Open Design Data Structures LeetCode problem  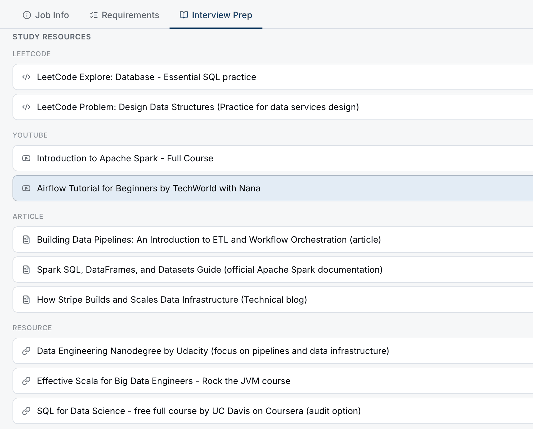pos(198,107)
